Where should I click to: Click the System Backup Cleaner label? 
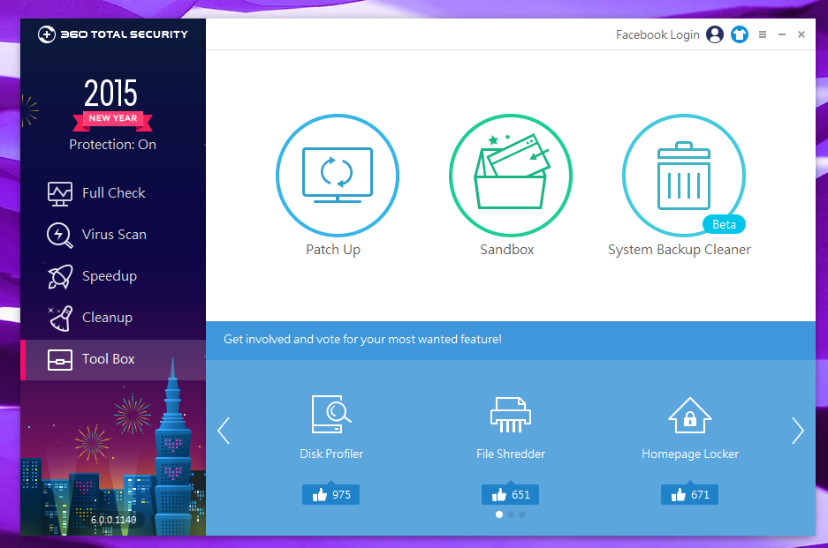tap(680, 250)
